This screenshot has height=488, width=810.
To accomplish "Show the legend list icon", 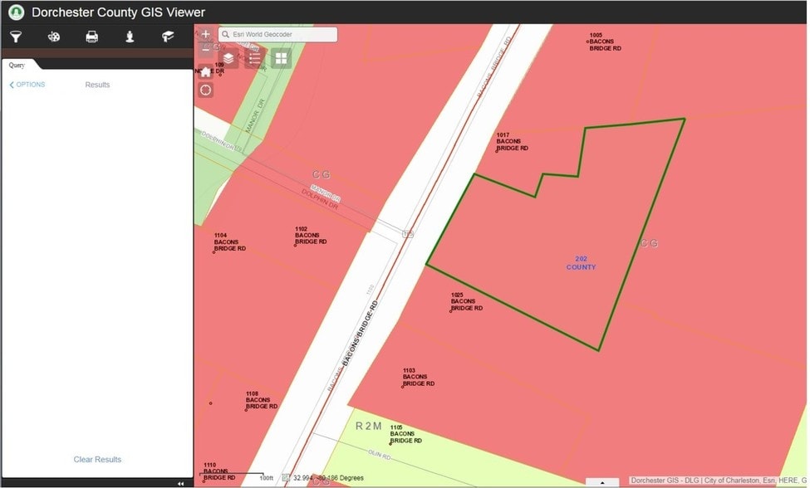I will (x=255, y=58).
